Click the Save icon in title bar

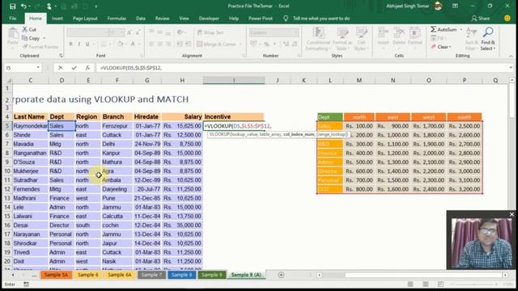point(12,6)
